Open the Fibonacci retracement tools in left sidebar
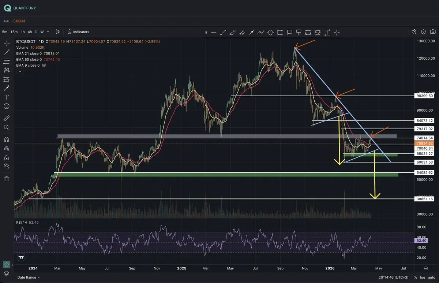This screenshot has height=283, width=439. pos(7,61)
